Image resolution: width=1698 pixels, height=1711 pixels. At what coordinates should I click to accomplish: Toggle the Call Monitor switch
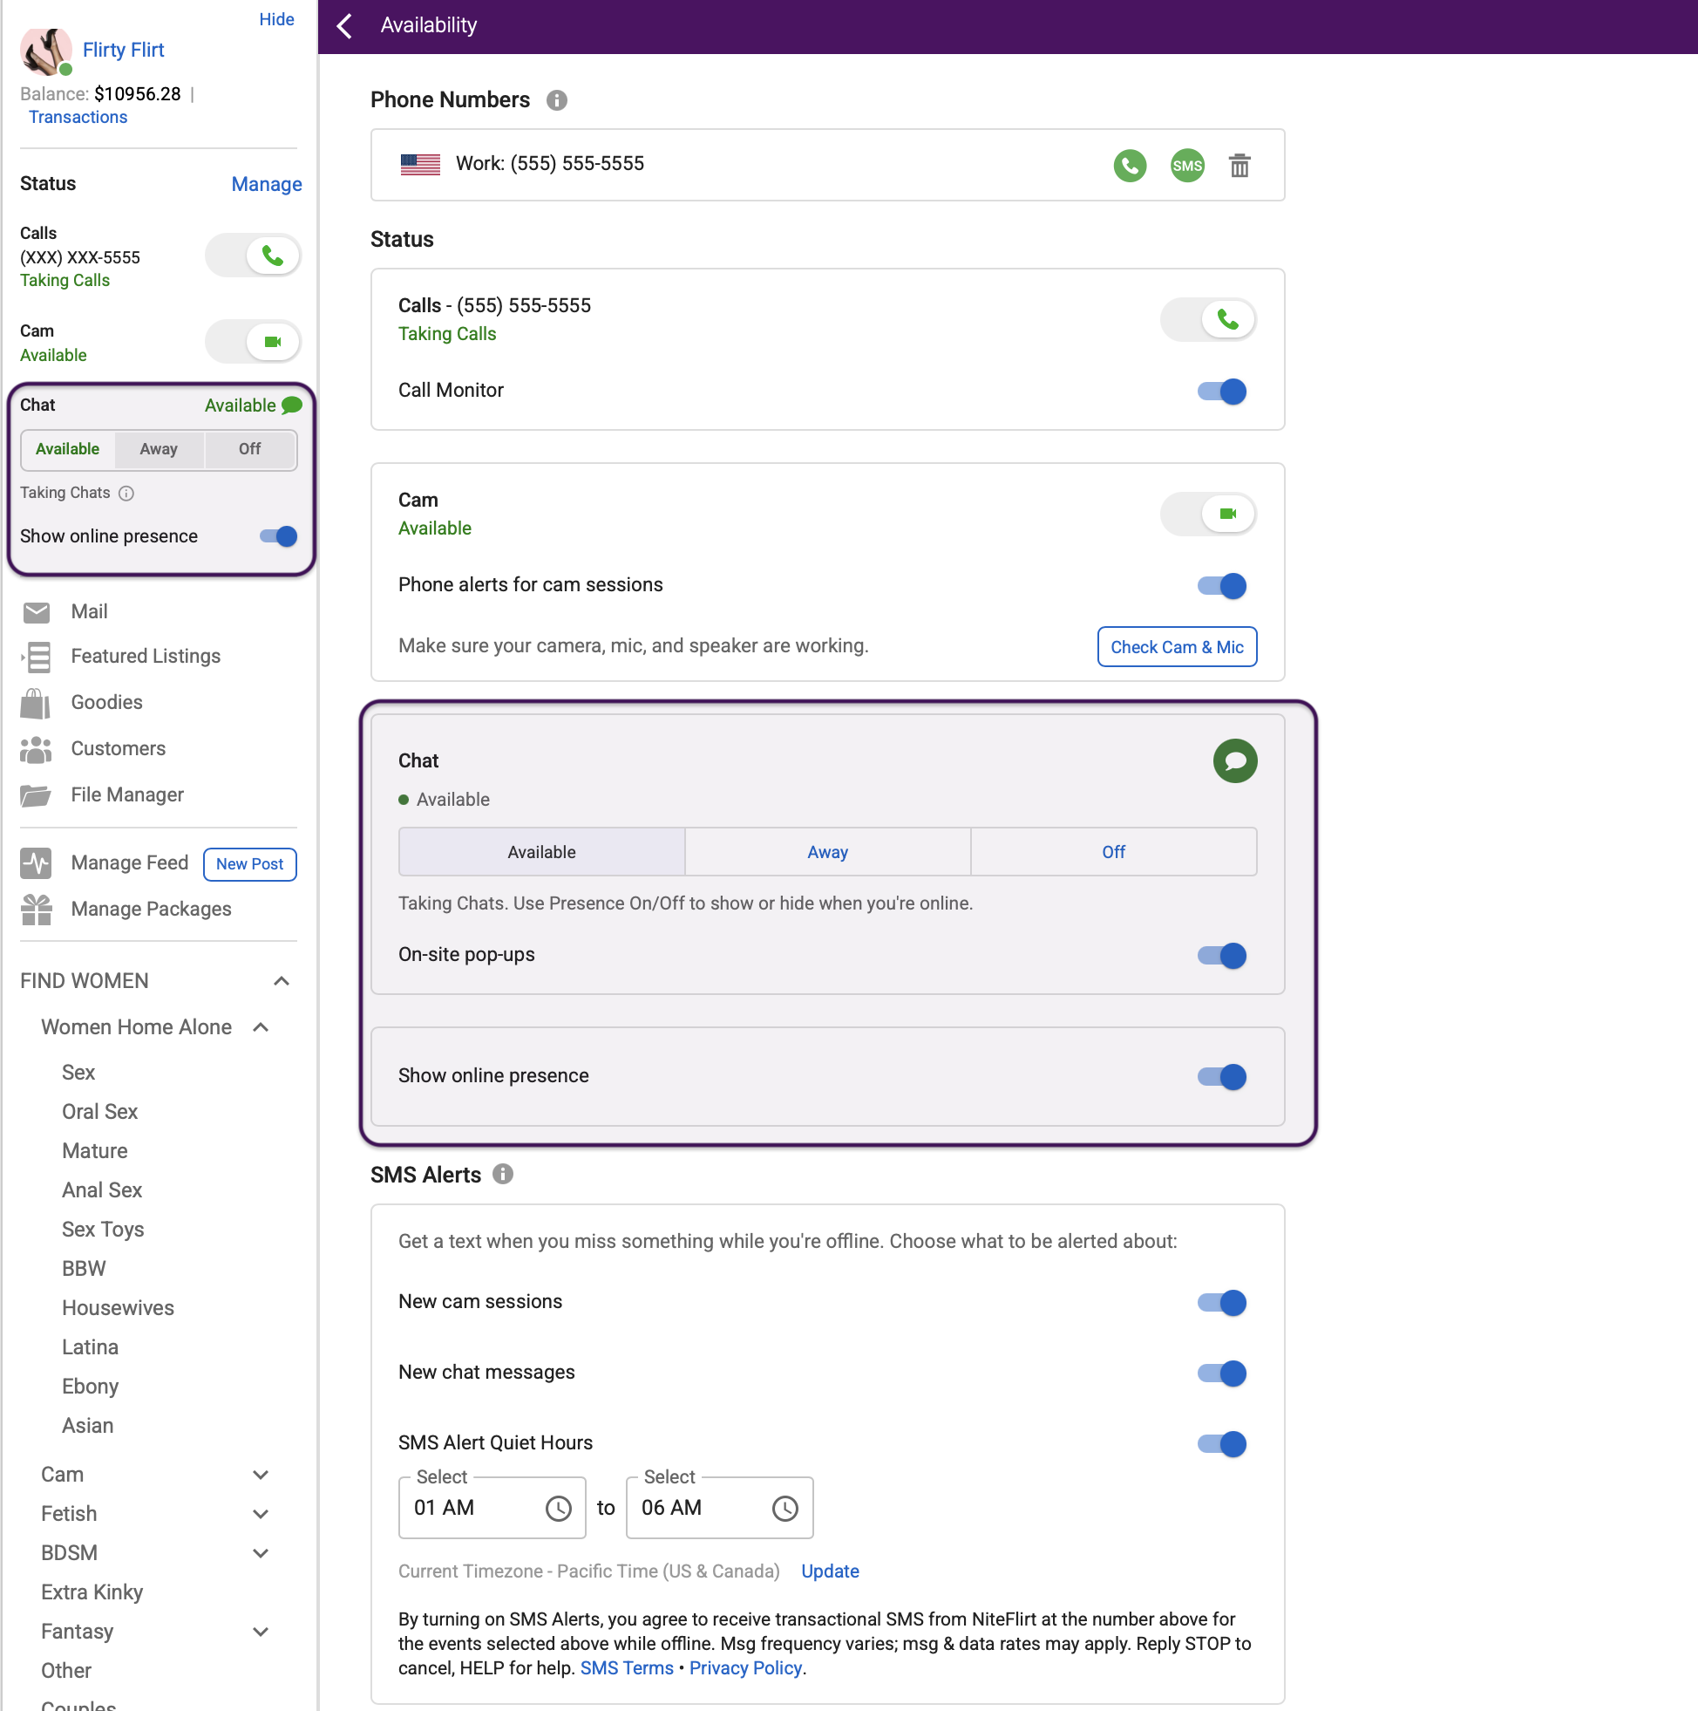click(x=1222, y=392)
